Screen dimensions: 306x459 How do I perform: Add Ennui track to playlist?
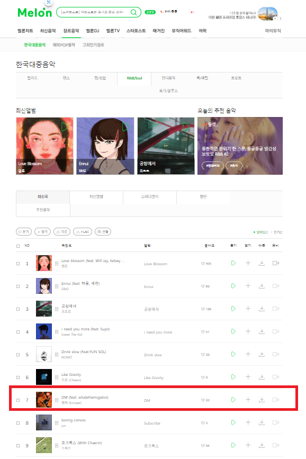(x=248, y=286)
